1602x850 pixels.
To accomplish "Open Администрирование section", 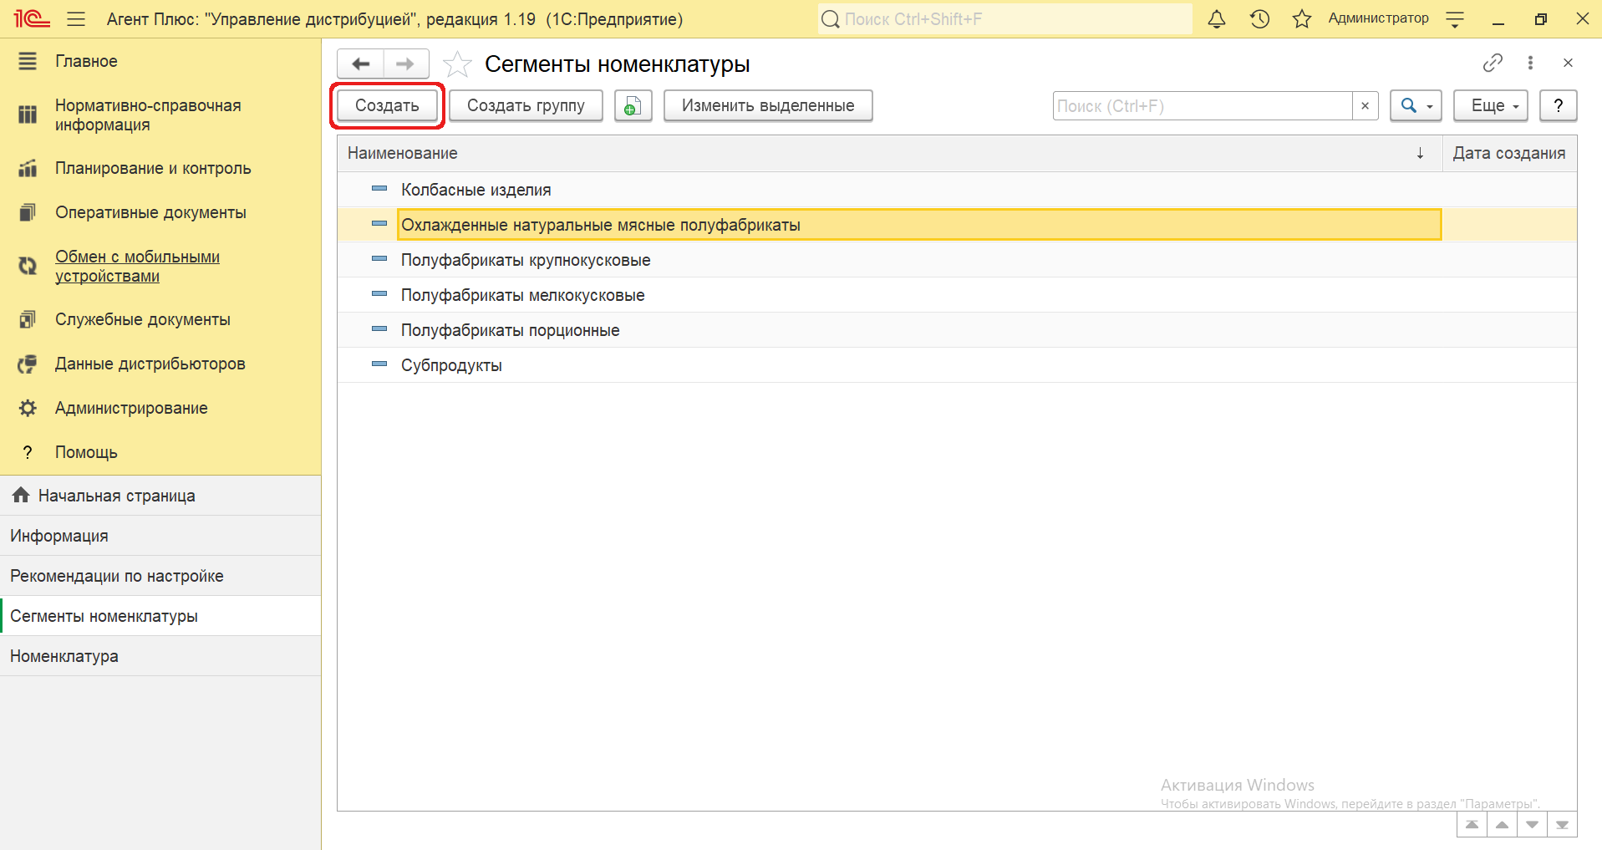I will tap(131, 408).
